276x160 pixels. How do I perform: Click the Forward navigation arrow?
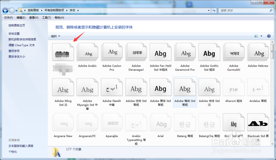point(12,11)
